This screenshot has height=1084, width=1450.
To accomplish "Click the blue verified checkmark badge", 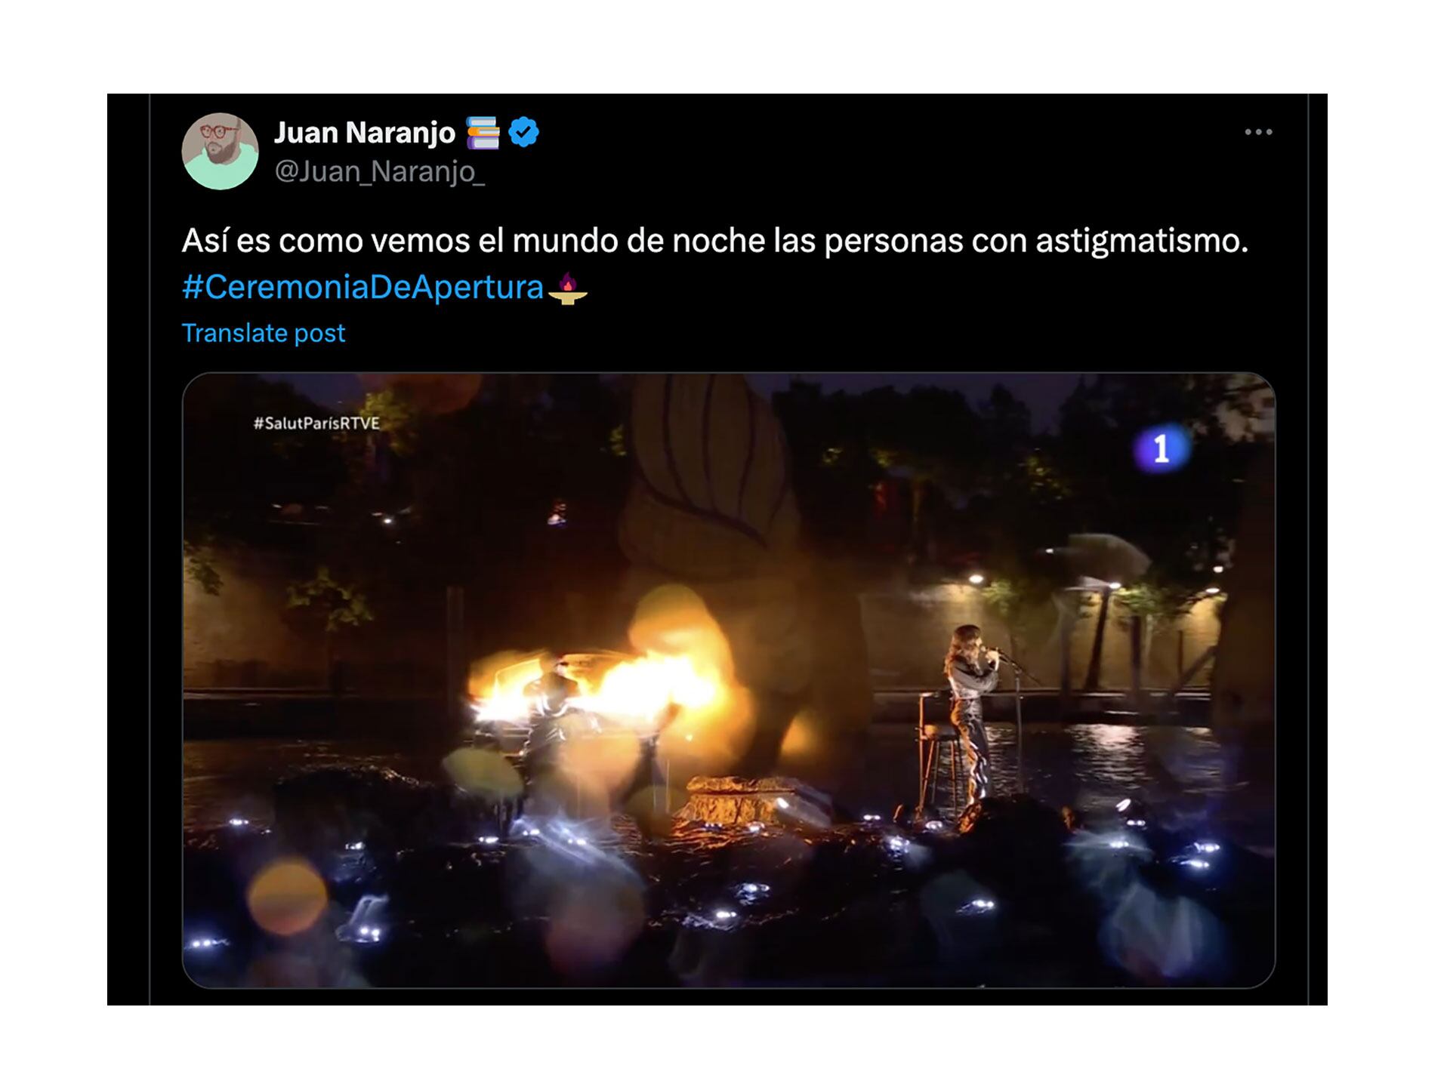I will pos(523,132).
